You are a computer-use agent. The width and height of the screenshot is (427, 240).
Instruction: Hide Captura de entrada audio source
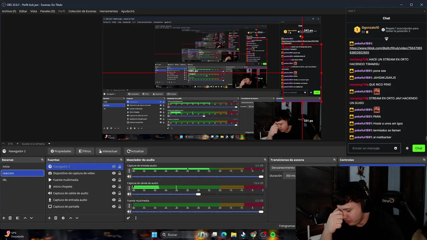click(x=114, y=200)
